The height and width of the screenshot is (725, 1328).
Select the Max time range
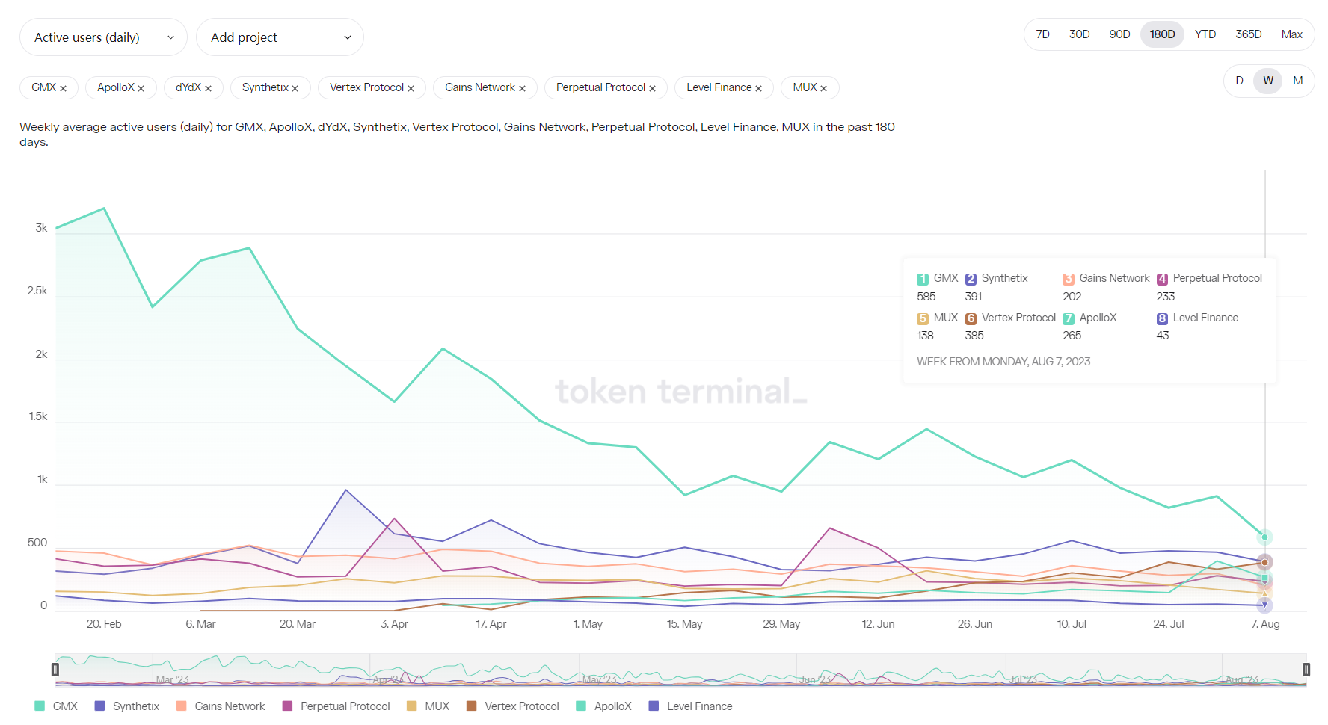[x=1291, y=34]
